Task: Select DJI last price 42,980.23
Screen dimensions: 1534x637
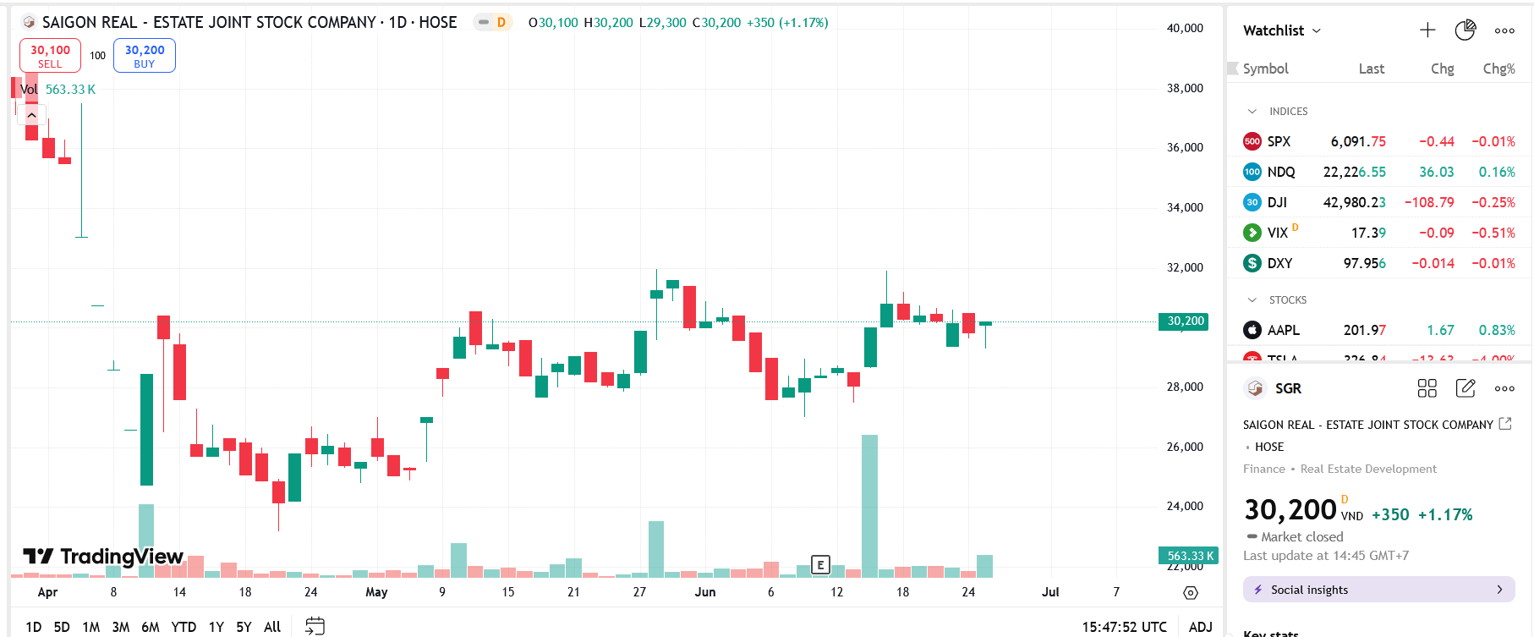Action: pyautogui.click(x=1355, y=202)
